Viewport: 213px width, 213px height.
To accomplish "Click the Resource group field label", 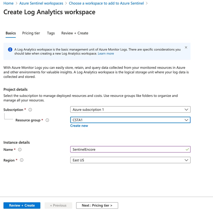I will coord(28,120).
